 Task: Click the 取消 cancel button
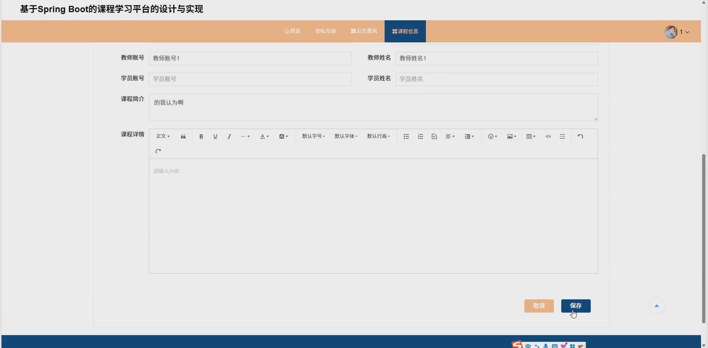tap(539, 306)
